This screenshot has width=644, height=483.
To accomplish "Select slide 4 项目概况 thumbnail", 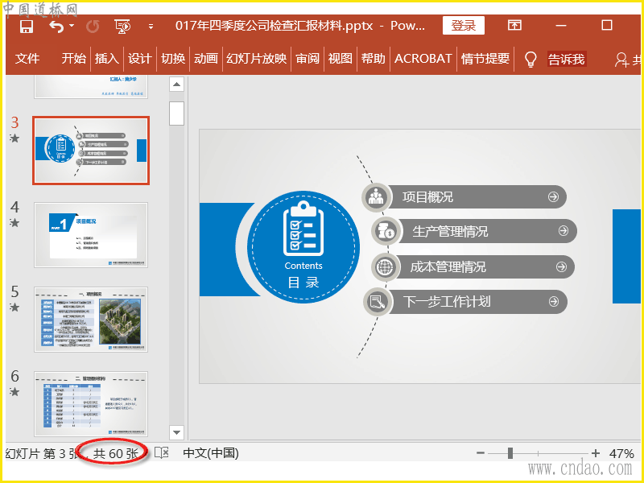I will click(91, 235).
